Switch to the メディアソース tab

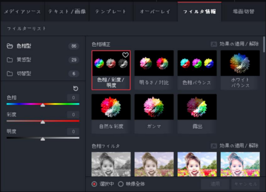[x=22, y=11]
